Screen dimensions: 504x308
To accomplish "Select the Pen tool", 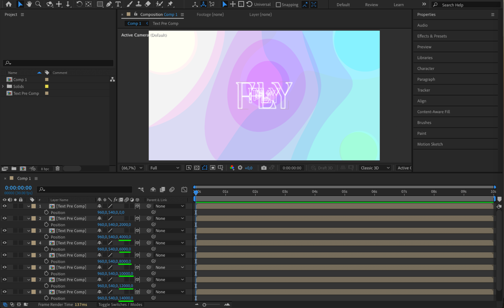I will point(109,4).
